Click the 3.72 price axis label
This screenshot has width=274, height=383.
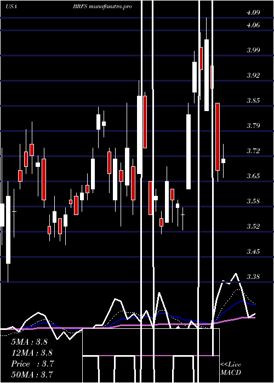tap(253, 150)
